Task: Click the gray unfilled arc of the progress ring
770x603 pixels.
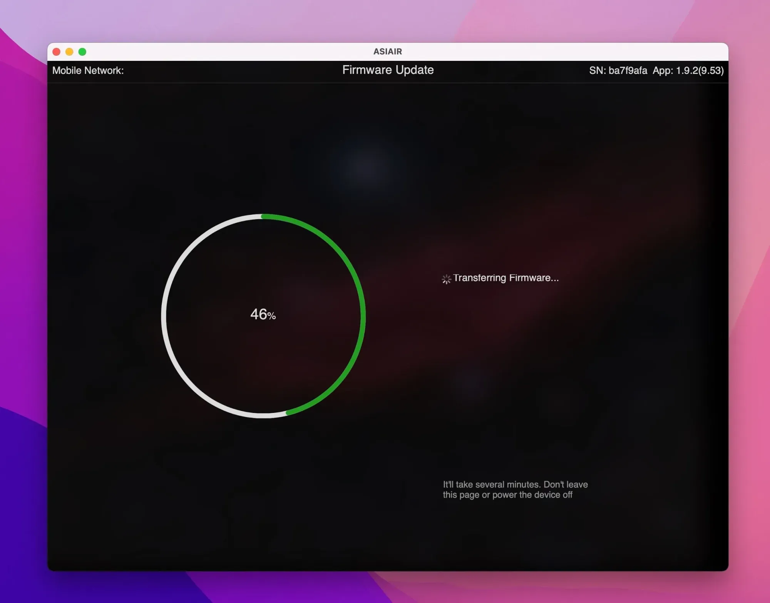Action: tap(164, 316)
